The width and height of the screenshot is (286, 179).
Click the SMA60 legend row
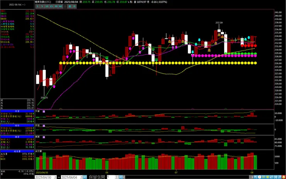[x=17, y=19]
